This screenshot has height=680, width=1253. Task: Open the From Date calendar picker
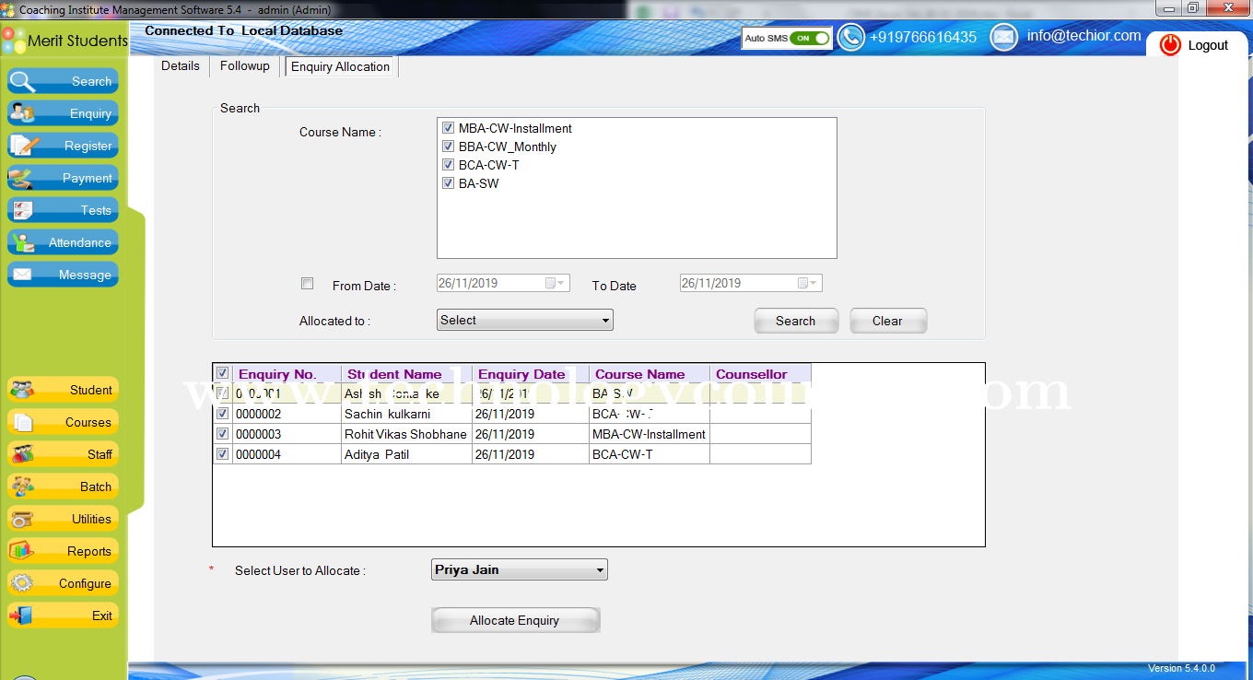click(x=556, y=283)
